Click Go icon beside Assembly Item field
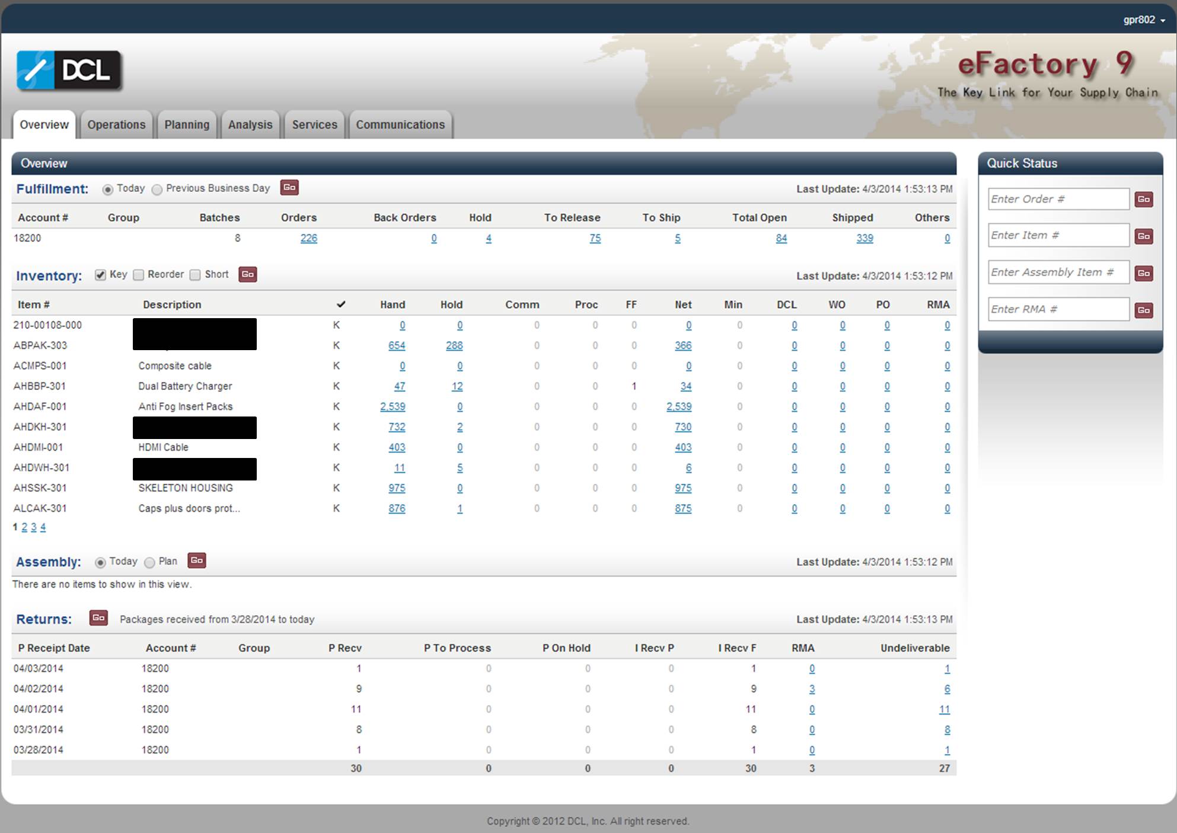The image size is (1177, 833). coord(1143,273)
